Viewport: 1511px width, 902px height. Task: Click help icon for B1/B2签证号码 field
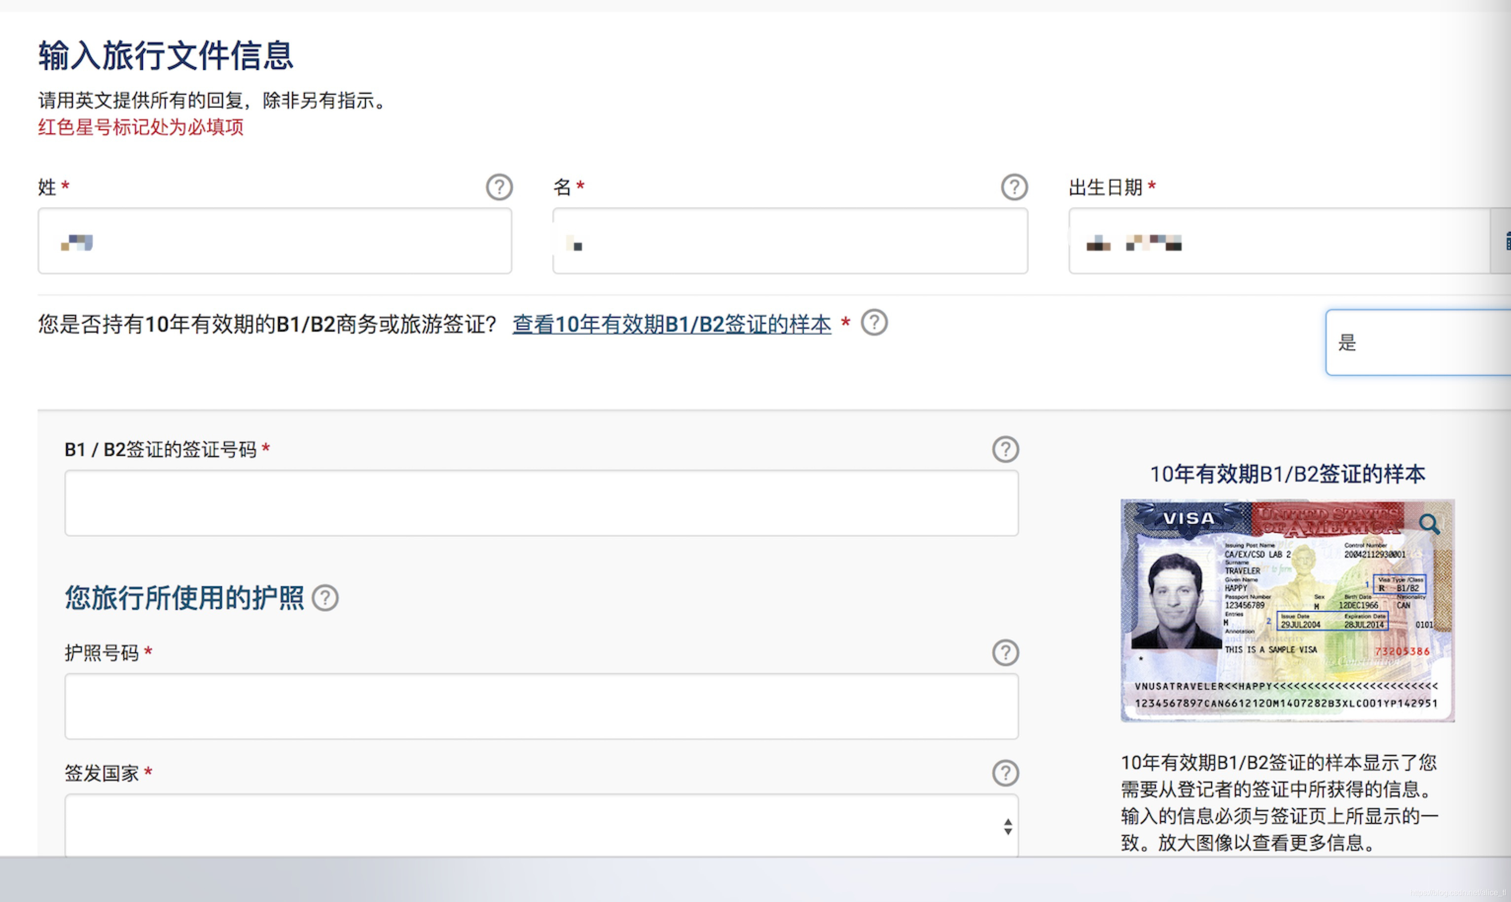pos(1005,449)
